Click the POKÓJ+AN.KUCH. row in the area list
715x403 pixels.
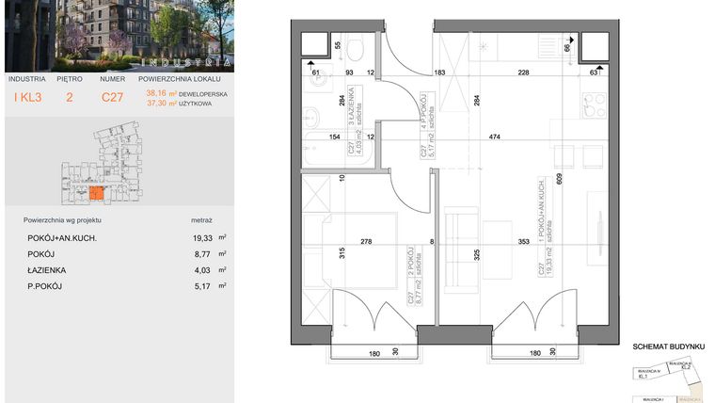click(127, 238)
